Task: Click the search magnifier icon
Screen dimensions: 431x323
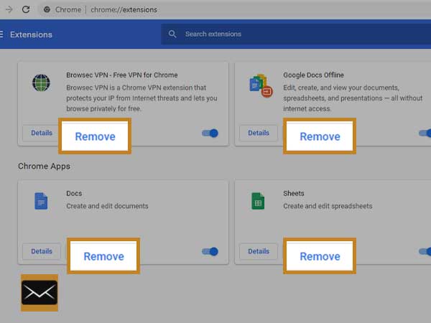Action: click(x=172, y=34)
